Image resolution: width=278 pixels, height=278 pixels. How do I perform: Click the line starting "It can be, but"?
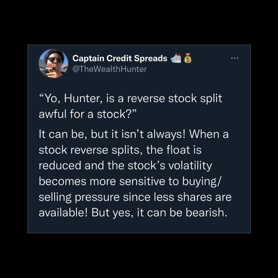(x=134, y=134)
